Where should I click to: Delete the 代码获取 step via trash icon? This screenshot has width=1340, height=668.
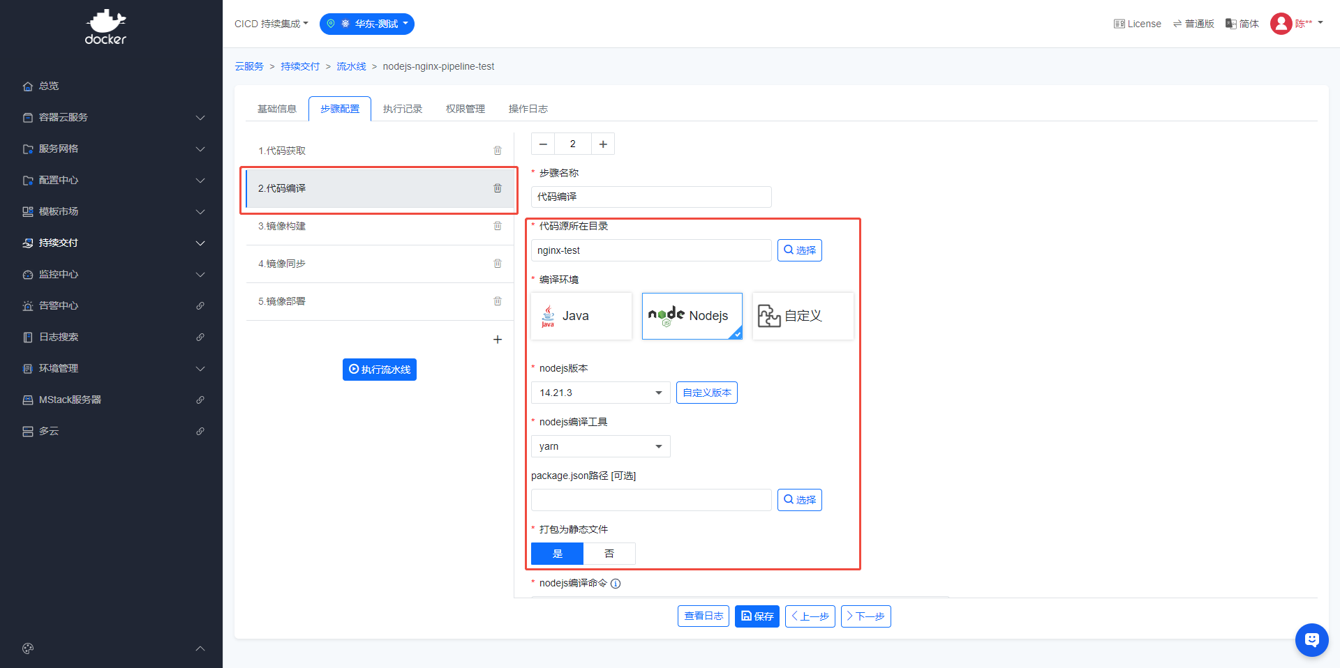click(x=498, y=151)
